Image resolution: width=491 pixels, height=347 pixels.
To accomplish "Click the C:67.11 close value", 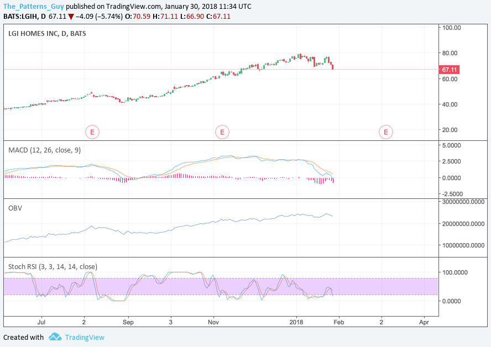I will click(x=218, y=16).
